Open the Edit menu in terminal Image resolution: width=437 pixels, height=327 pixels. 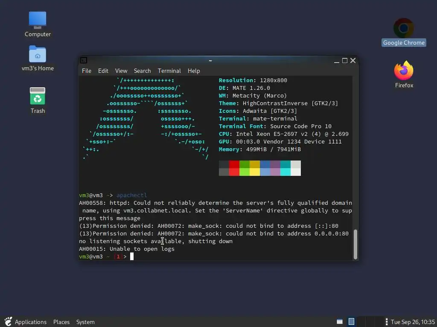(103, 71)
